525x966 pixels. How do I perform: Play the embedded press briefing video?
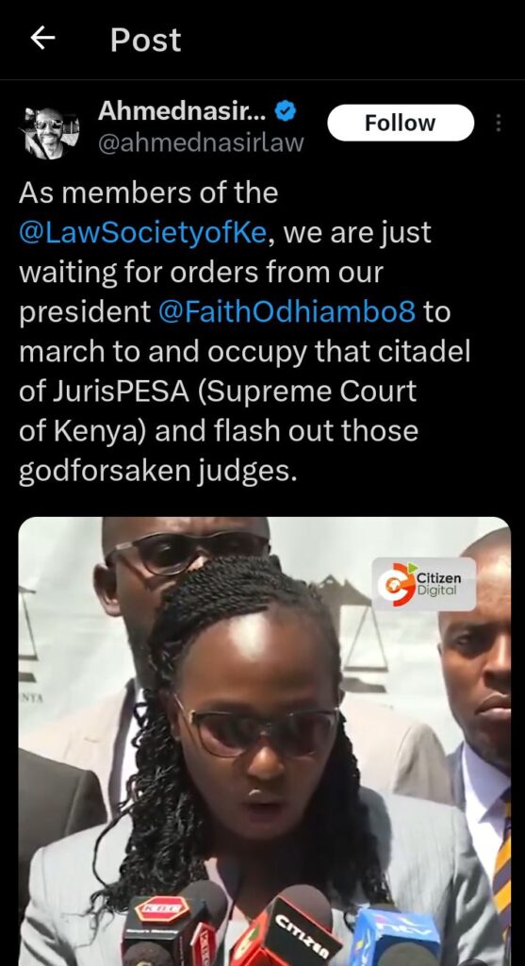coord(265,741)
